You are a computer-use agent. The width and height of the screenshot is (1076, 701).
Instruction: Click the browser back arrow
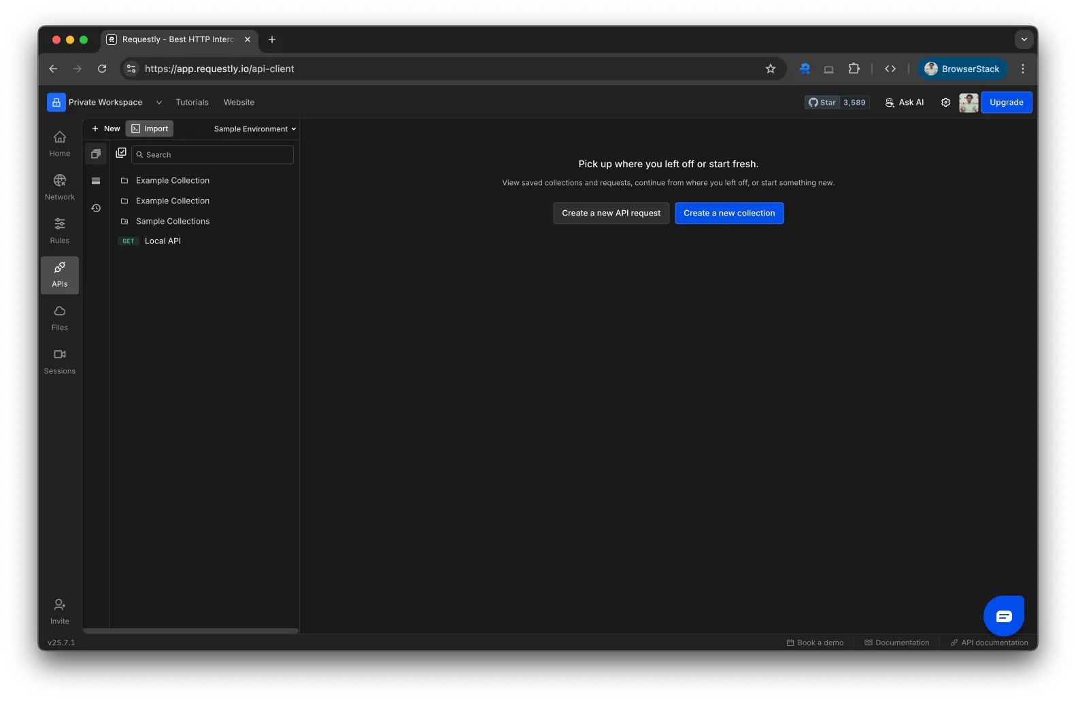[x=53, y=69]
